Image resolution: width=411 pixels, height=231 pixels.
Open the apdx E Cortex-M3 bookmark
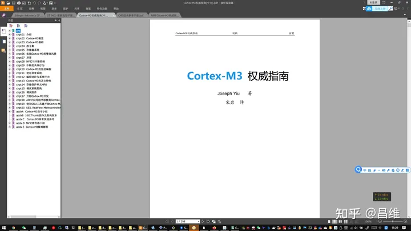[x=32, y=127]
